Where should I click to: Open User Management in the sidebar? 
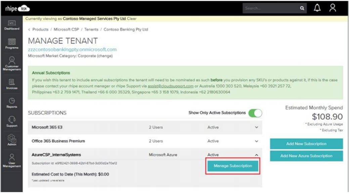click(12, 160)
